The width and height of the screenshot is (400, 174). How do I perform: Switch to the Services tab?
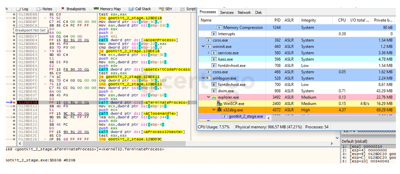[x=226, y=12]
